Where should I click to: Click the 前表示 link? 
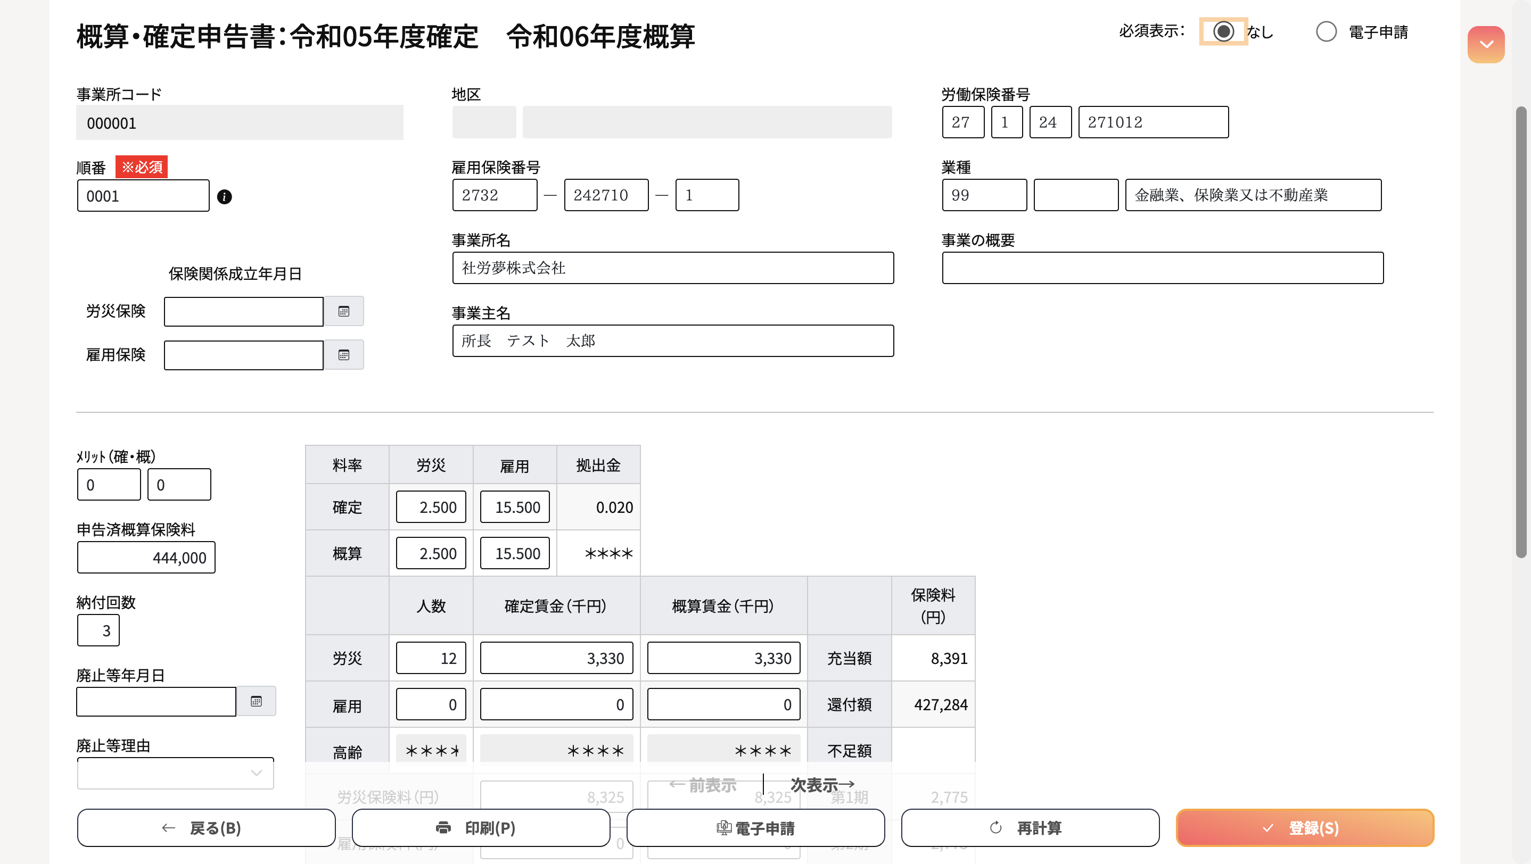(703, 785)
